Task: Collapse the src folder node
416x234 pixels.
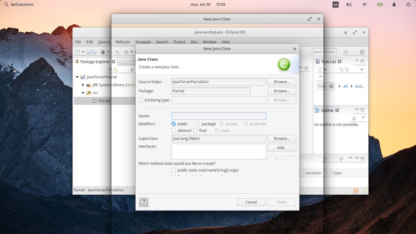Action: tap(83, 93)
